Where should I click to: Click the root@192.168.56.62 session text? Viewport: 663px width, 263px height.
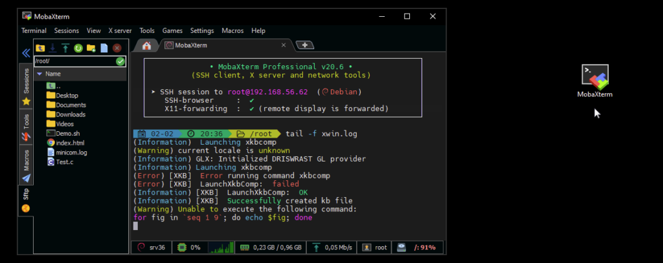(x=267, y=92)
